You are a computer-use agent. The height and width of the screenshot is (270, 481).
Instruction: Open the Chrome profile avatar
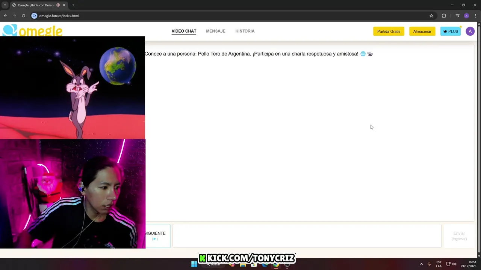[x=466, y=16]
